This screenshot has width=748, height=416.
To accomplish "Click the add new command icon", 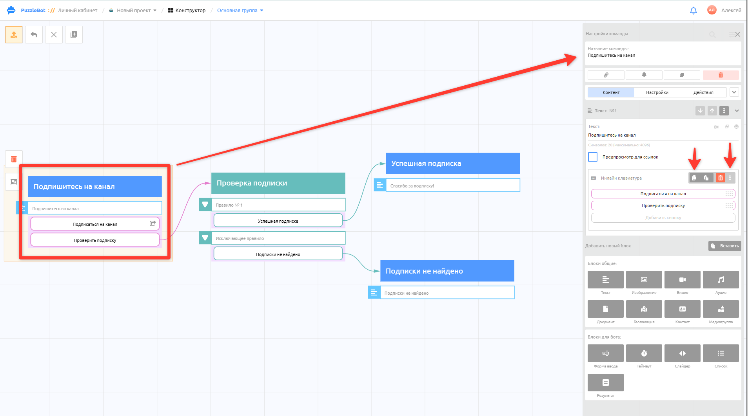I will pyautogui.click(x=74, y=34).
